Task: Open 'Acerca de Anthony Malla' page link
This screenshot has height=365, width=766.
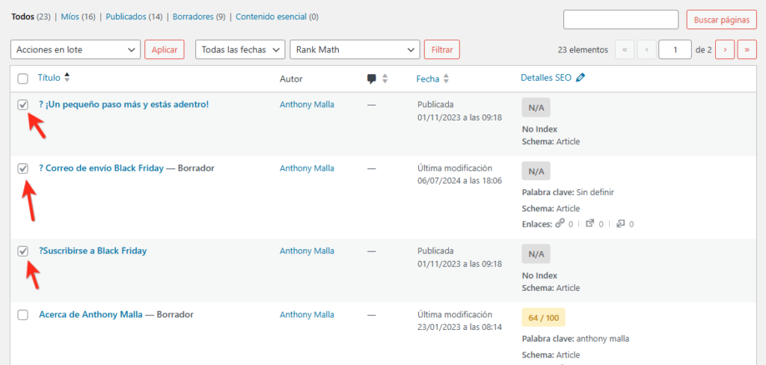Action: tap(91, 315)
